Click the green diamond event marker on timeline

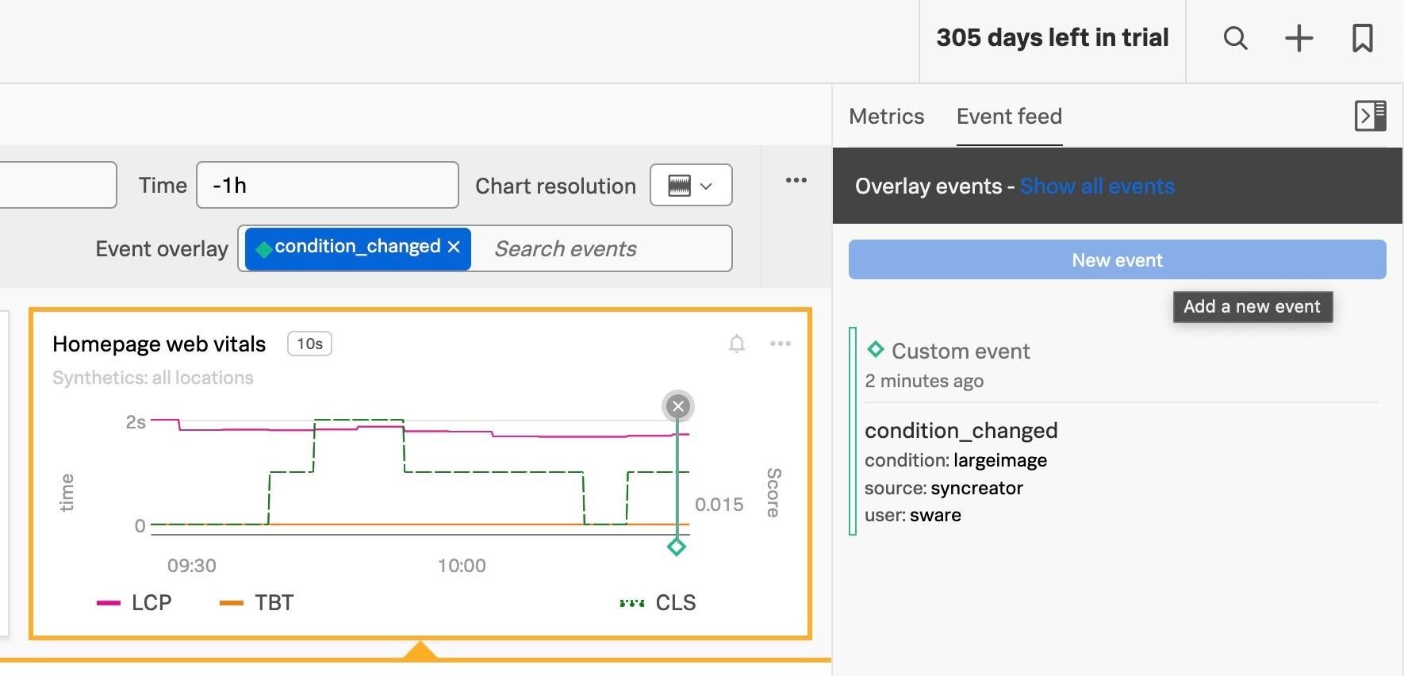click(x=677, y=547)
